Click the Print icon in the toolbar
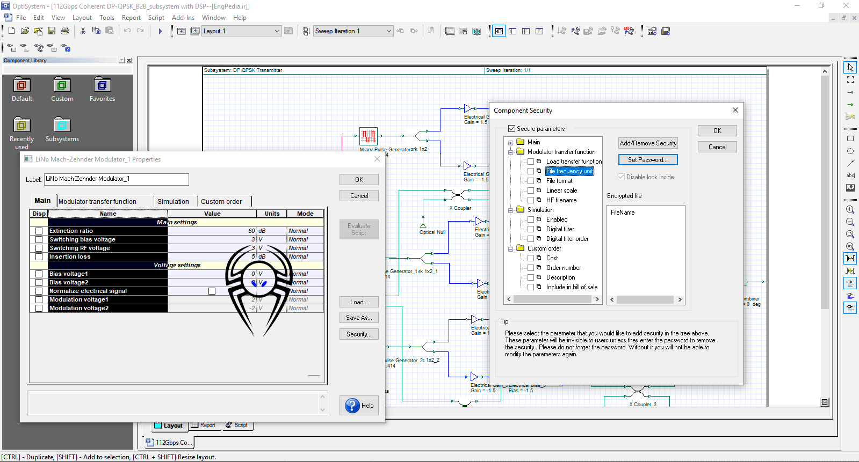Viewport: 859px width, 462px height. click(x=65, y=31)
